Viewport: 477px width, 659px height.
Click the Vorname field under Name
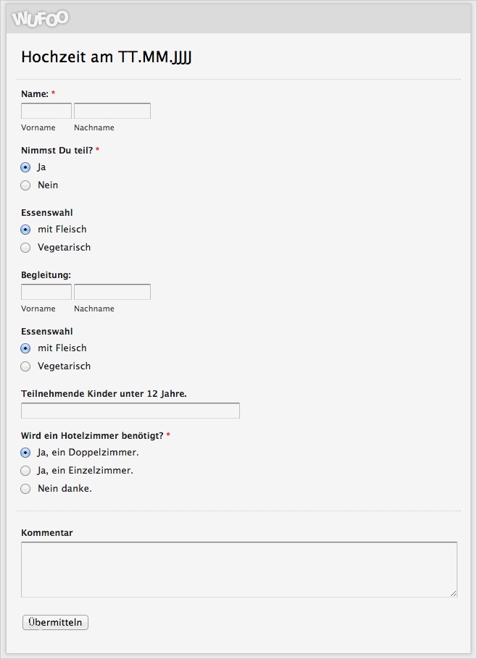pyautogui.click(x=45, y=110)
